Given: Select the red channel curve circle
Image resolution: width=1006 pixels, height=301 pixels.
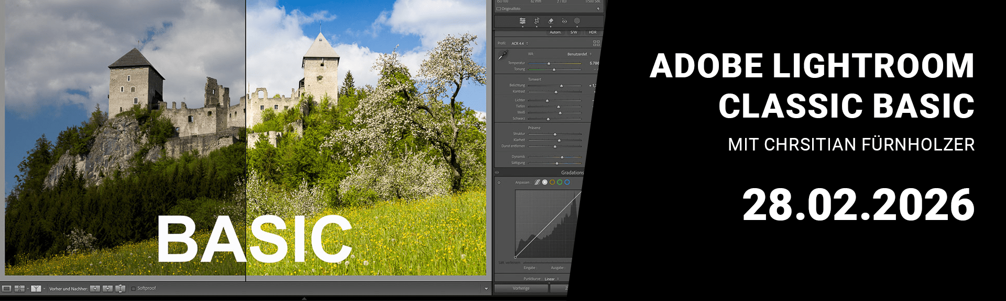Looking at the screenshot, I should tap(552, 182).
